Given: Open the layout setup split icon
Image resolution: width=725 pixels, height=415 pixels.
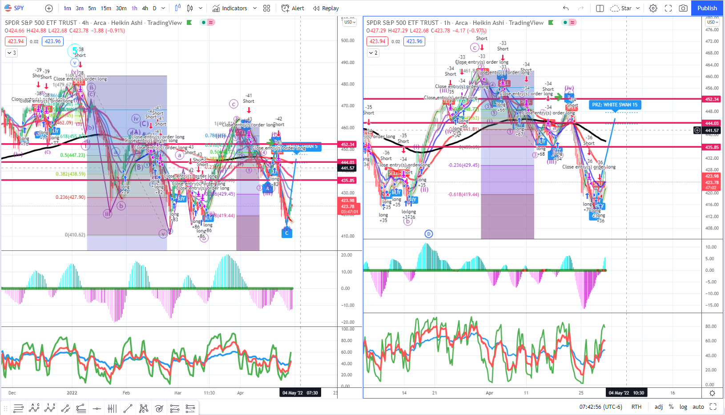Looking at the screenshot, I should click(600, 8).
